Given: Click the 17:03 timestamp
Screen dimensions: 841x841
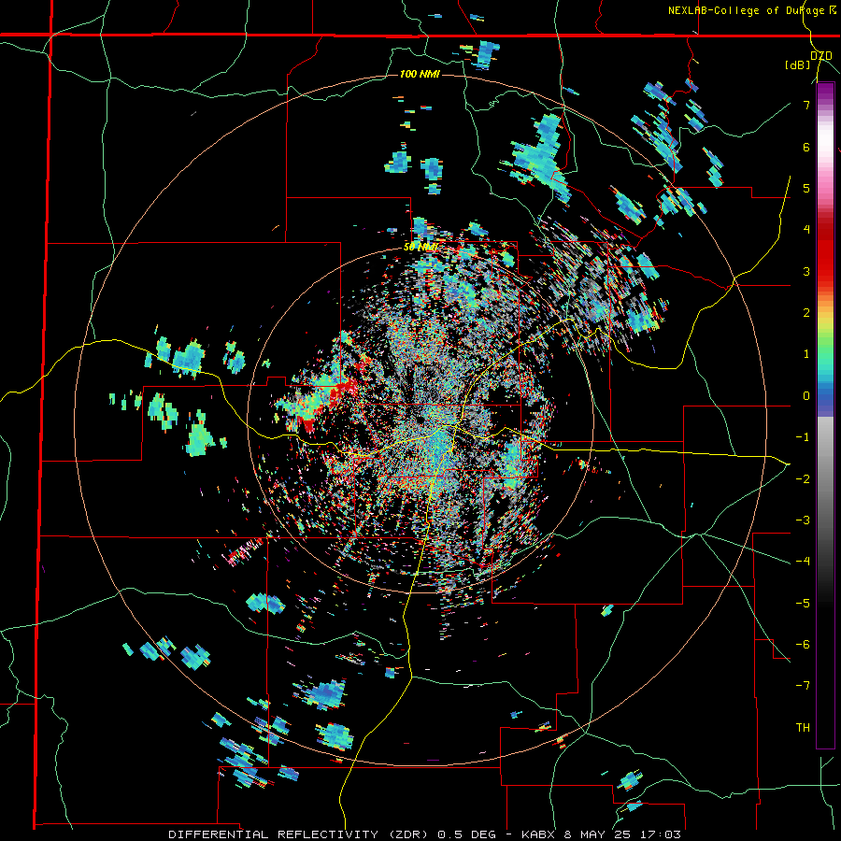Looking at the screenshot, I should [659, 834].
